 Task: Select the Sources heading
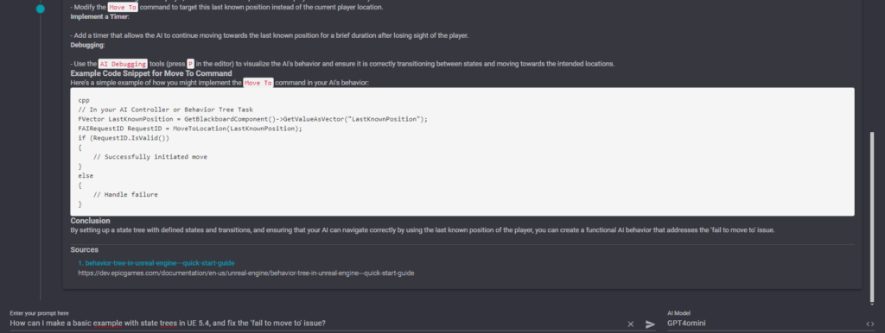pyautogui.click(x=85, y=249)
